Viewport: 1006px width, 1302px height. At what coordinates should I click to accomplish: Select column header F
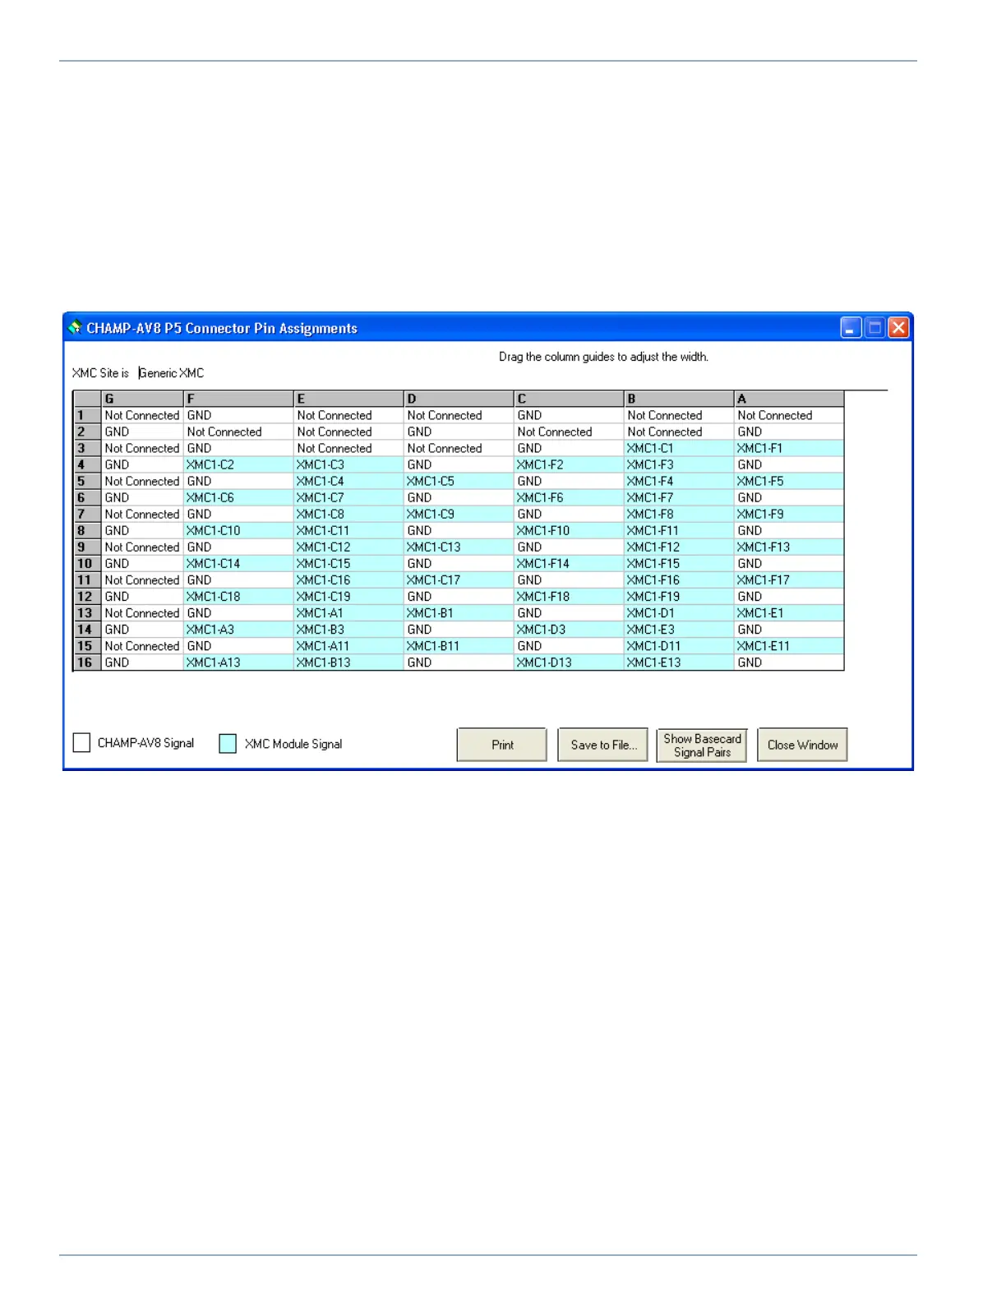click(238, 399)
